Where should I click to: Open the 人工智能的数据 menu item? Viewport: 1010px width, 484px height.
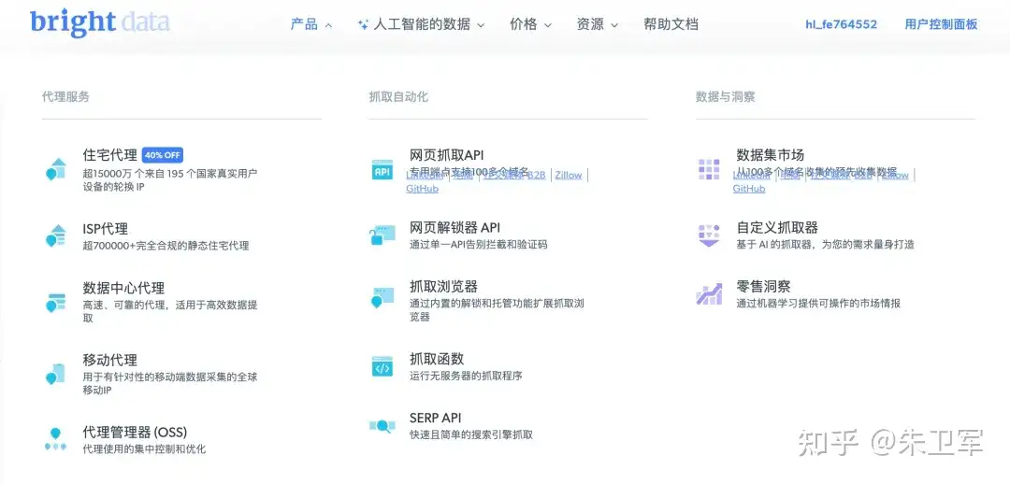pyautogui.click(x=421, y=24)
